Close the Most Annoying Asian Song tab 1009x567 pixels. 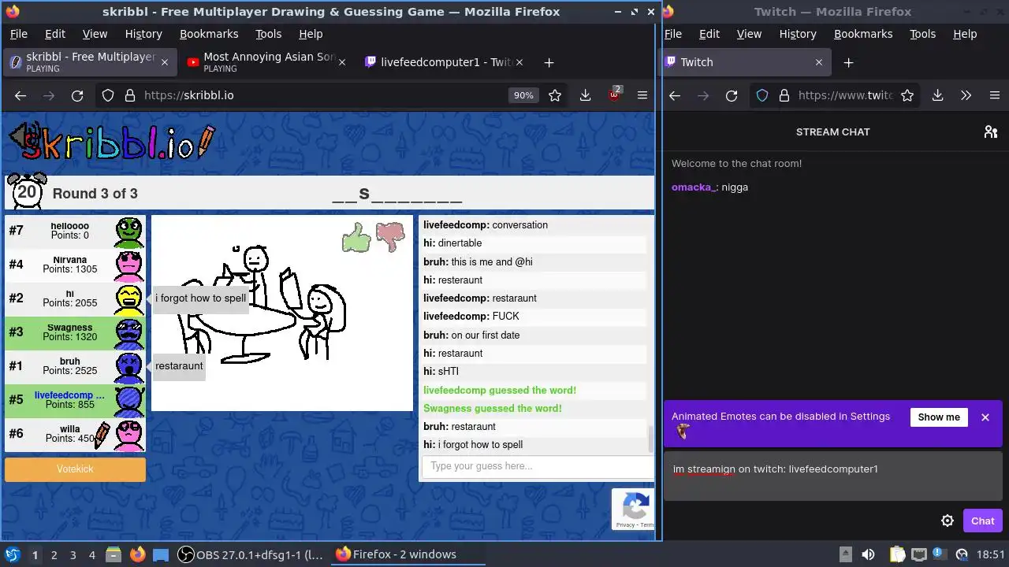341,62
